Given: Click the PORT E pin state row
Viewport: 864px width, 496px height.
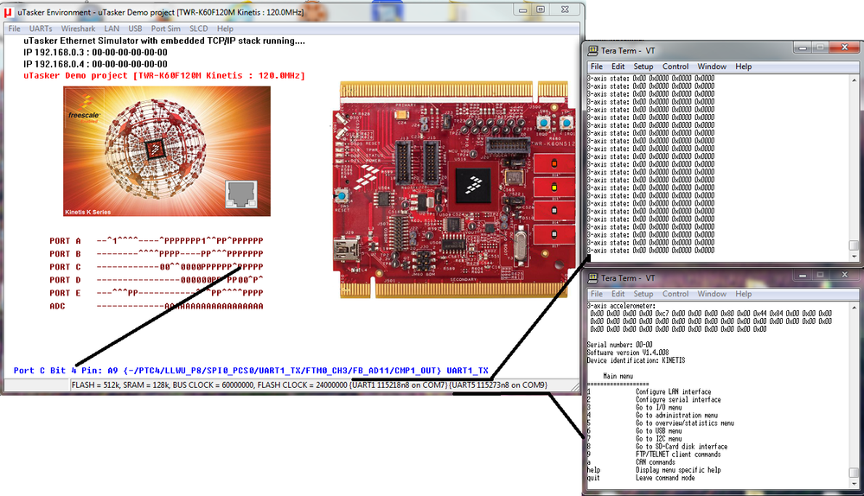Looking at the screenshot, I should pyautogui.click(x=157, y=293).
